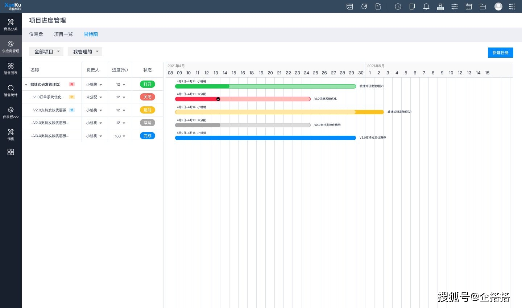Collapse the 敏捷式研发管理(2) tree row
The width and height of the screenshot is (522, 308).
26,85
